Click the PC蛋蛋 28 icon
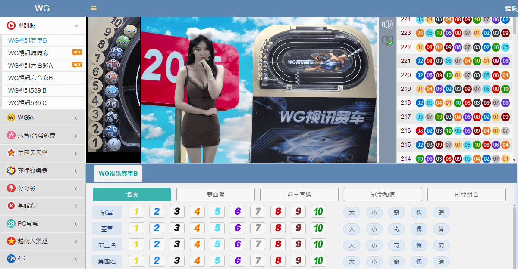The image size is (518, 269). (x=11, y=224)
